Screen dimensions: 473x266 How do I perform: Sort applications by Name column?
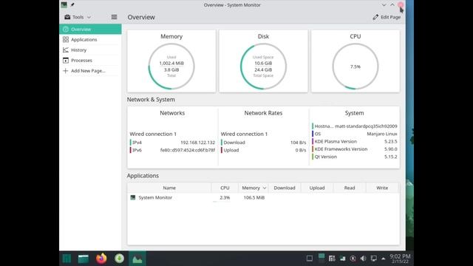(169, 188)
